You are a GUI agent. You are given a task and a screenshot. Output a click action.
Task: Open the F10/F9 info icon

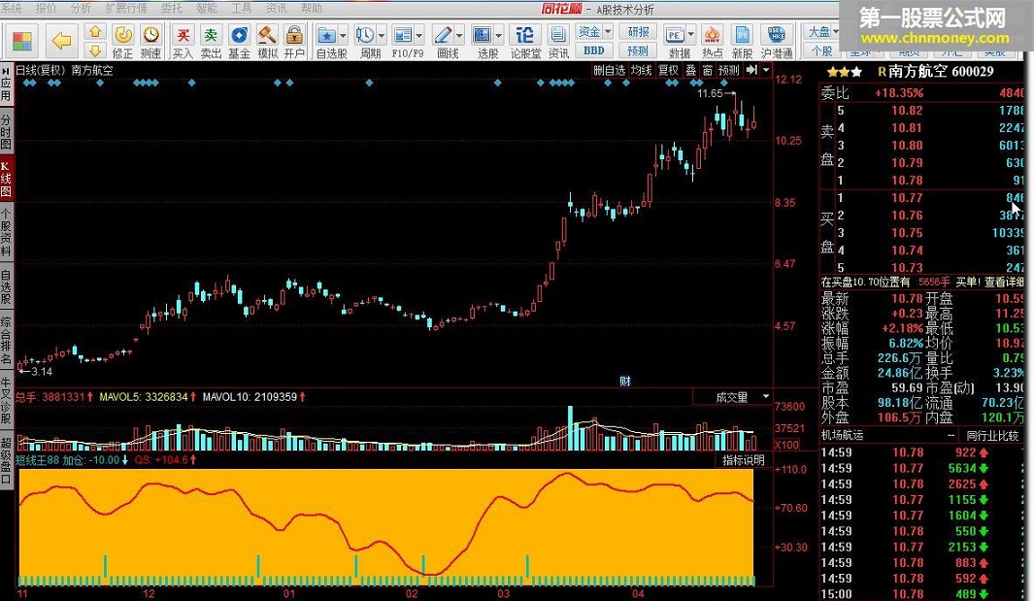[402, 35]
